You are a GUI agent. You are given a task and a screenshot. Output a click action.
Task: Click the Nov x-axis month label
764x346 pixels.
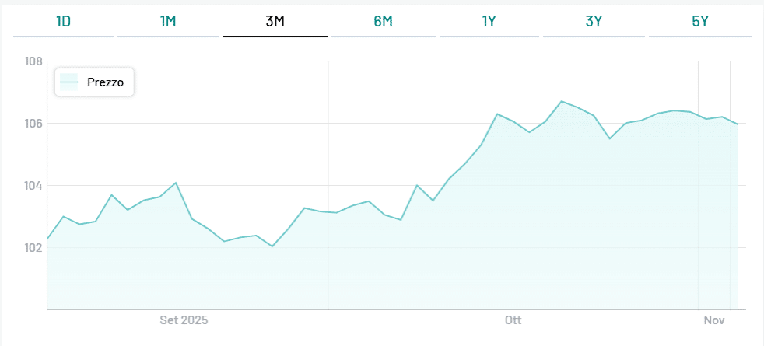714,320
